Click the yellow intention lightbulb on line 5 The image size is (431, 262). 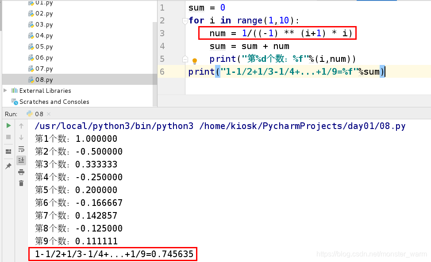[195, 61]
